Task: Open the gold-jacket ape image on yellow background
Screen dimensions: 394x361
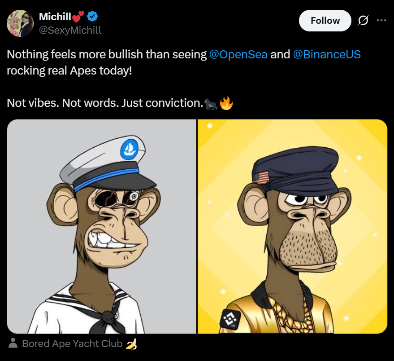Action: 292,226
